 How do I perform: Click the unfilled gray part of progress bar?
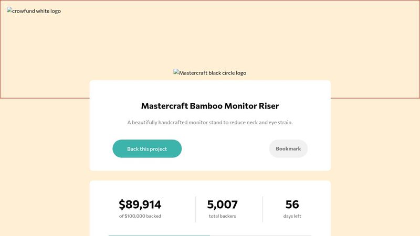(262, 235)
